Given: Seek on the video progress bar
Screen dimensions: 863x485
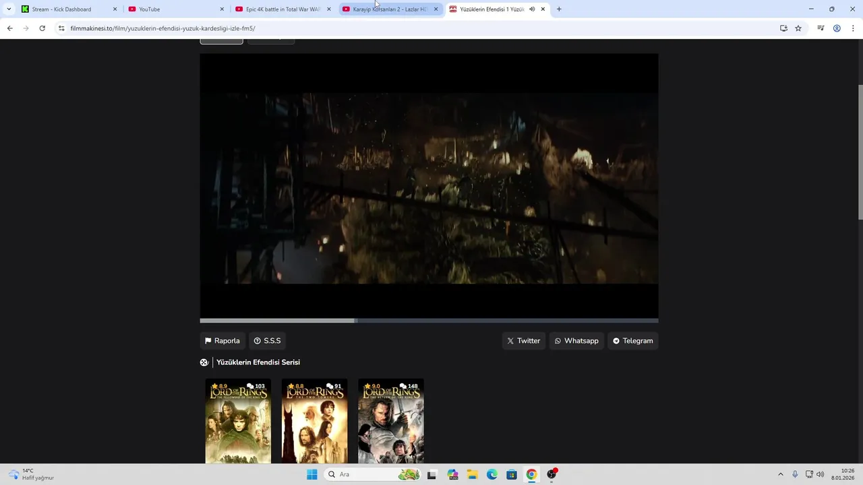Looking at the screenshot, I should coord(429,321).
